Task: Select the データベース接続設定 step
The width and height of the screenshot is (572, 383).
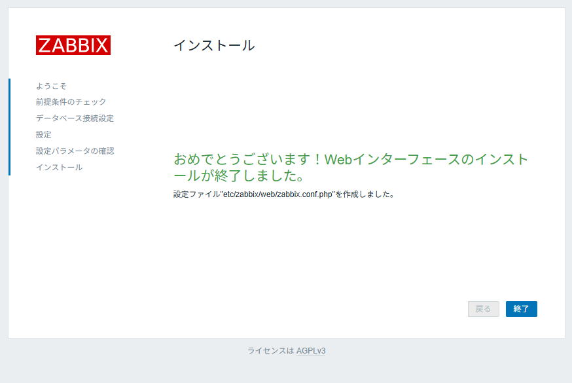Action: click(75, 119)
